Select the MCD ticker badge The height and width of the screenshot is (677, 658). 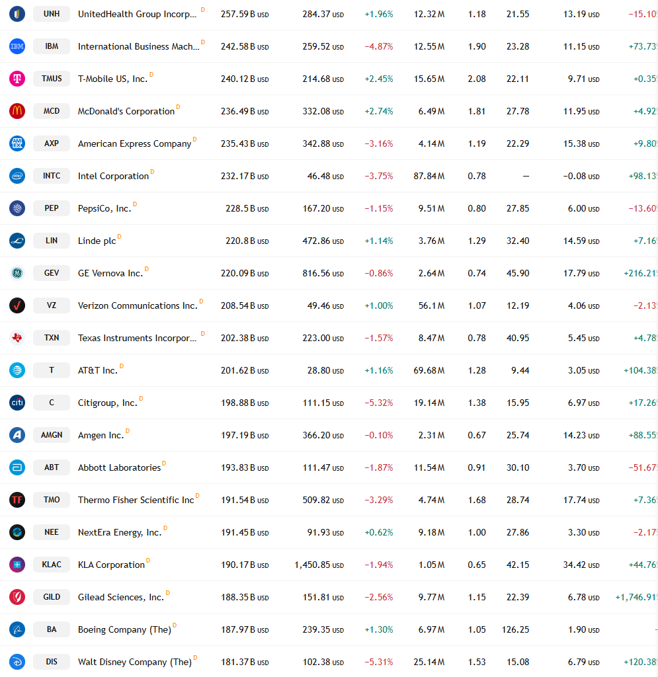pos(52,111)
